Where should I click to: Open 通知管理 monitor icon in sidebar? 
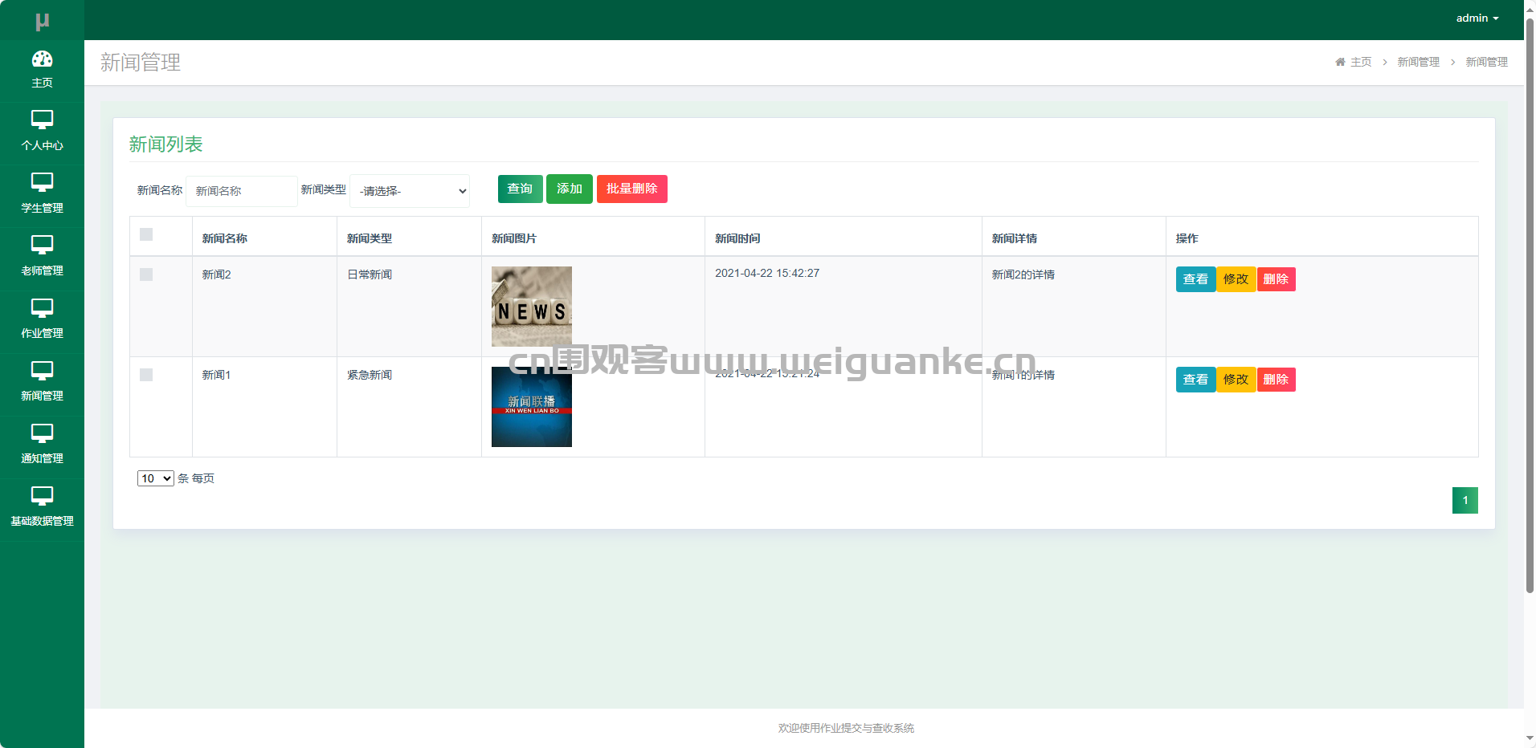pos(42,433)
